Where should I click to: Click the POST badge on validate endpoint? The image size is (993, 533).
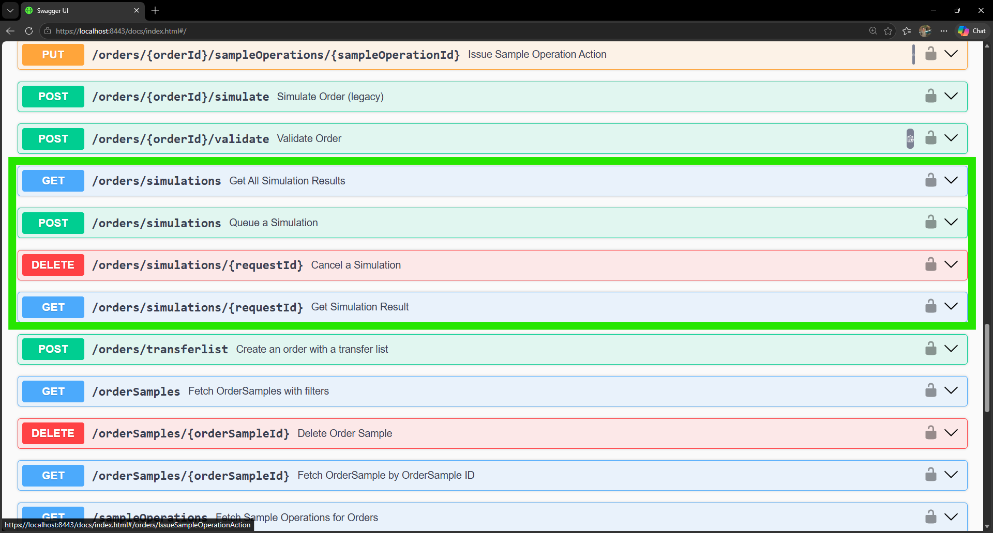point(53,139)
